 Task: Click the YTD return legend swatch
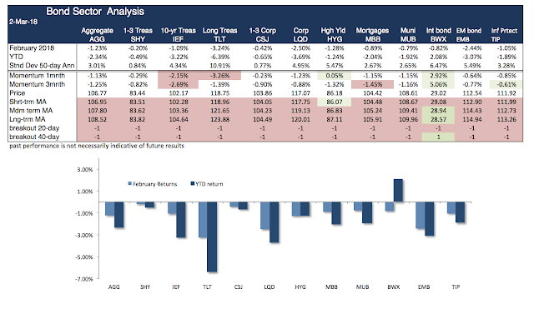tap(193, 184)
